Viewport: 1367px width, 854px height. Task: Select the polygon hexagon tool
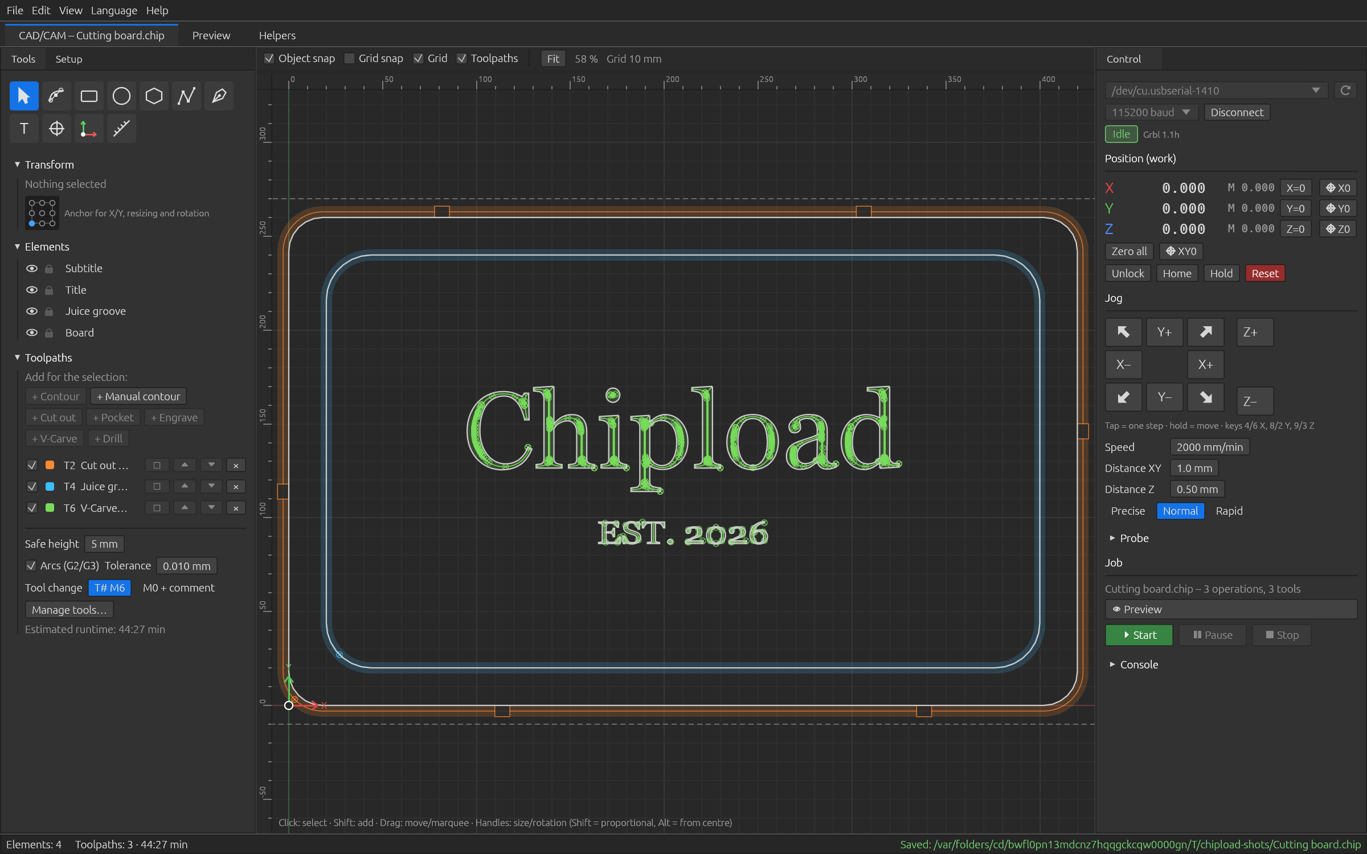point(154,96)
